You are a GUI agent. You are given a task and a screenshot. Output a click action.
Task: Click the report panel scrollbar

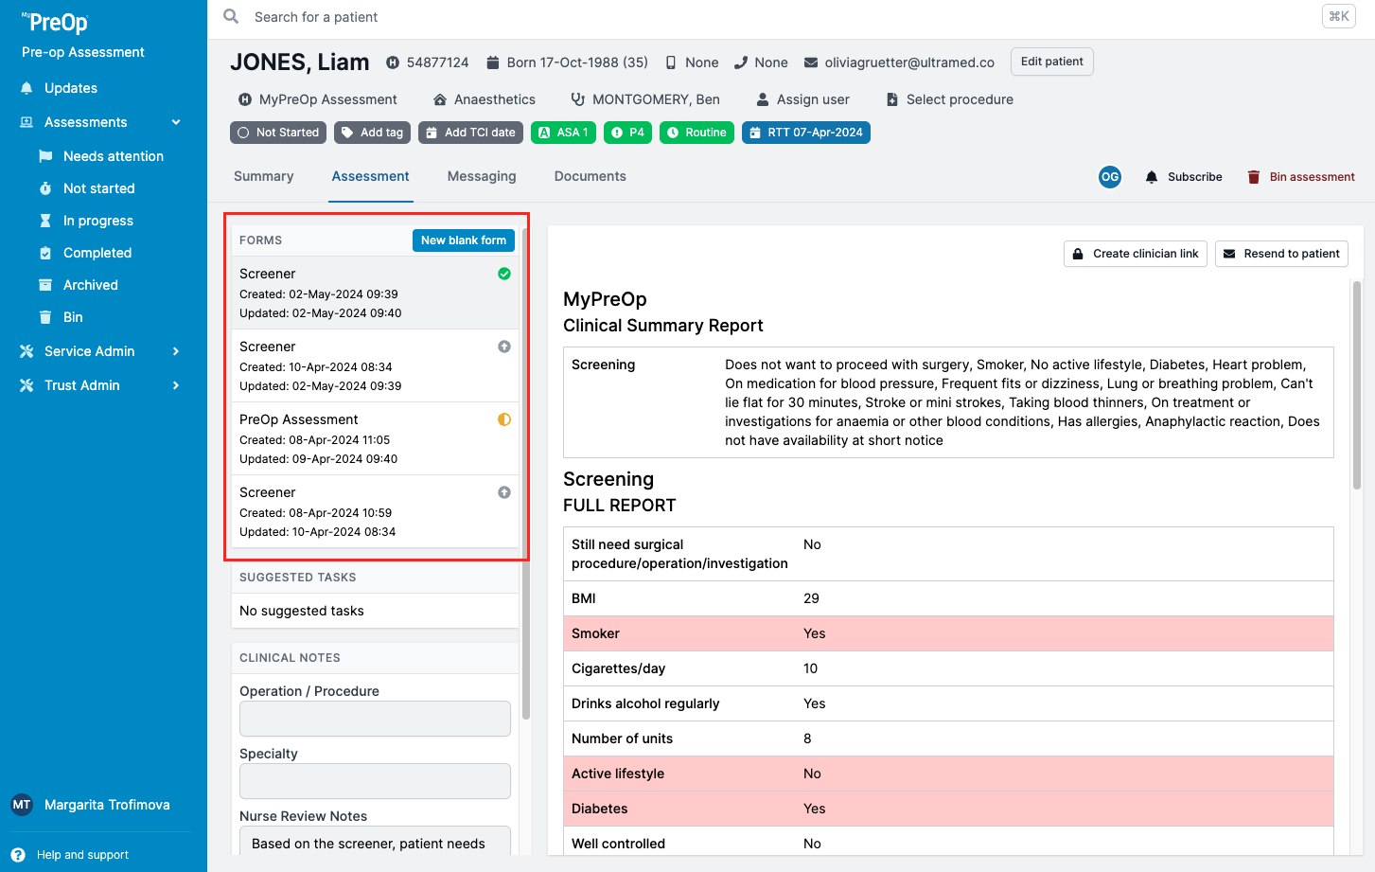click(x=1357, y=385)
